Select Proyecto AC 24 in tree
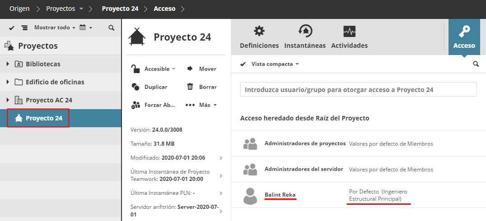This screenshot has height=221, width=486. click(x=61, y=100)
